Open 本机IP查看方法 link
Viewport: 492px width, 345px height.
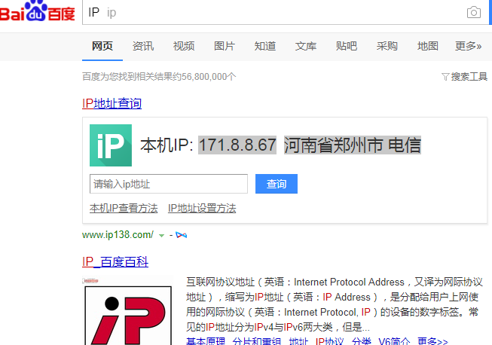point(124,208)
